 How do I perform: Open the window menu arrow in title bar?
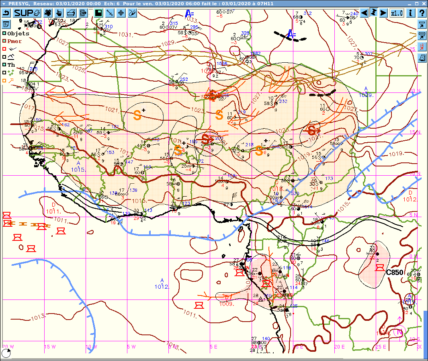[x=4, y=4]
